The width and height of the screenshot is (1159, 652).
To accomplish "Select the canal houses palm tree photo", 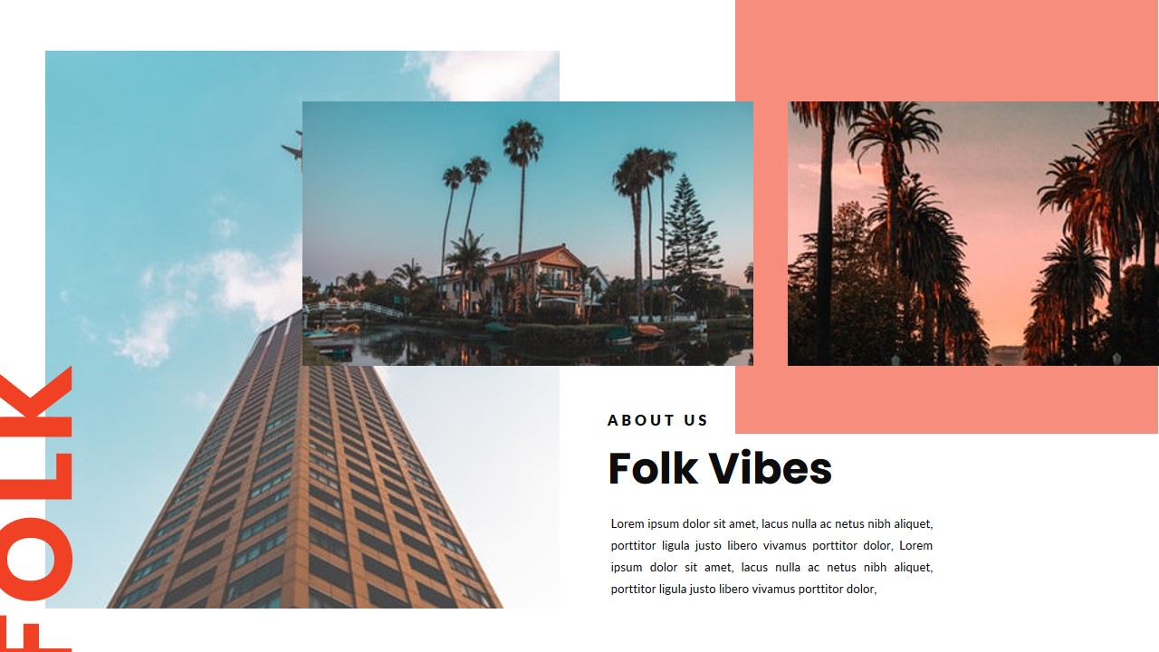I will (528, 234).
